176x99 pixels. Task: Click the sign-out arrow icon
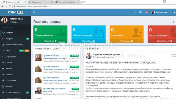pyautogui.click(x=174, y=12)
